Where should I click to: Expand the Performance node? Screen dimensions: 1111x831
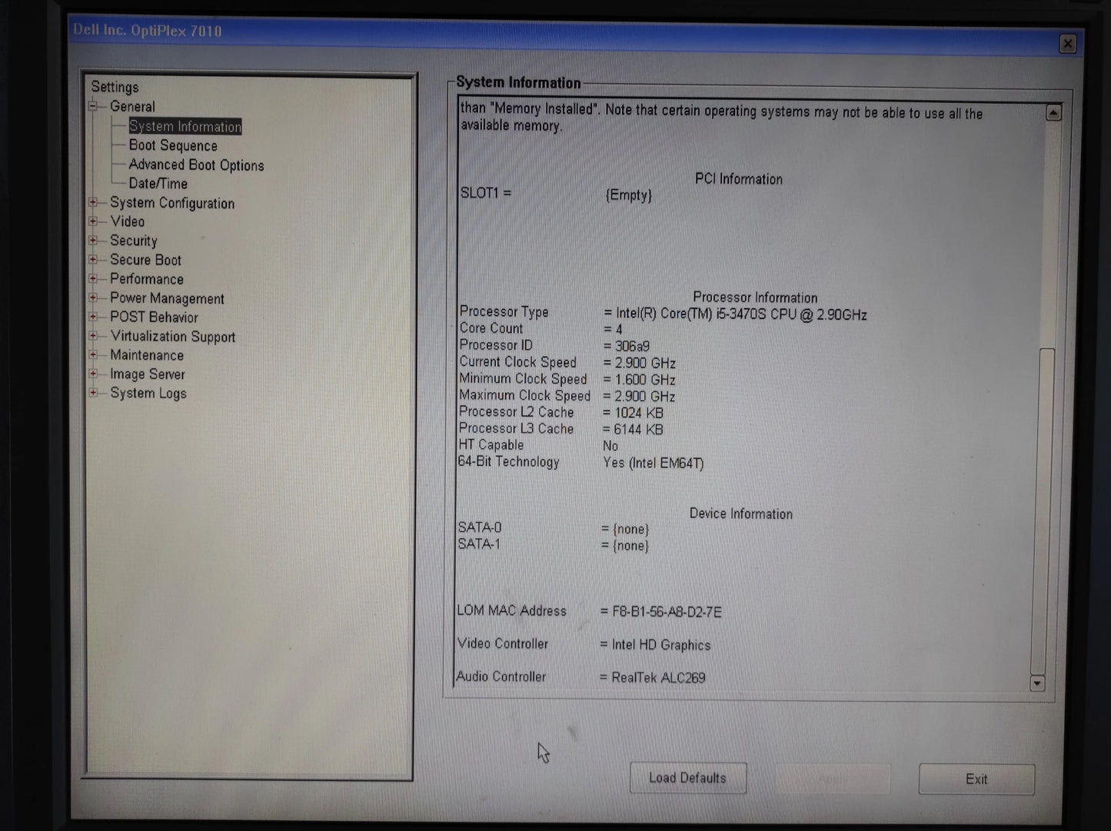point(93,279)
